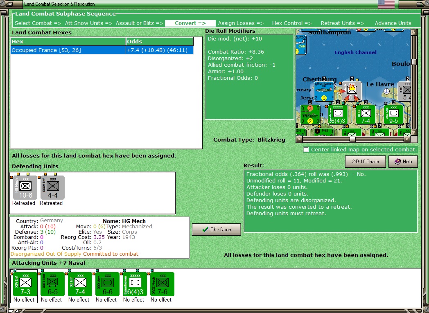Click the minimap vertical scrollbar thumb

click(x=414, y=62)
